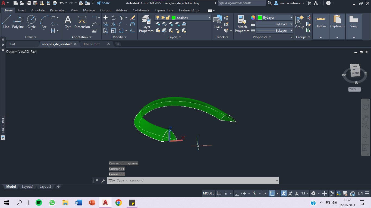Image resolution: width=371 pixels, height=208 pixels.
Task: Toggle object snap tracking
Action: 265,193
